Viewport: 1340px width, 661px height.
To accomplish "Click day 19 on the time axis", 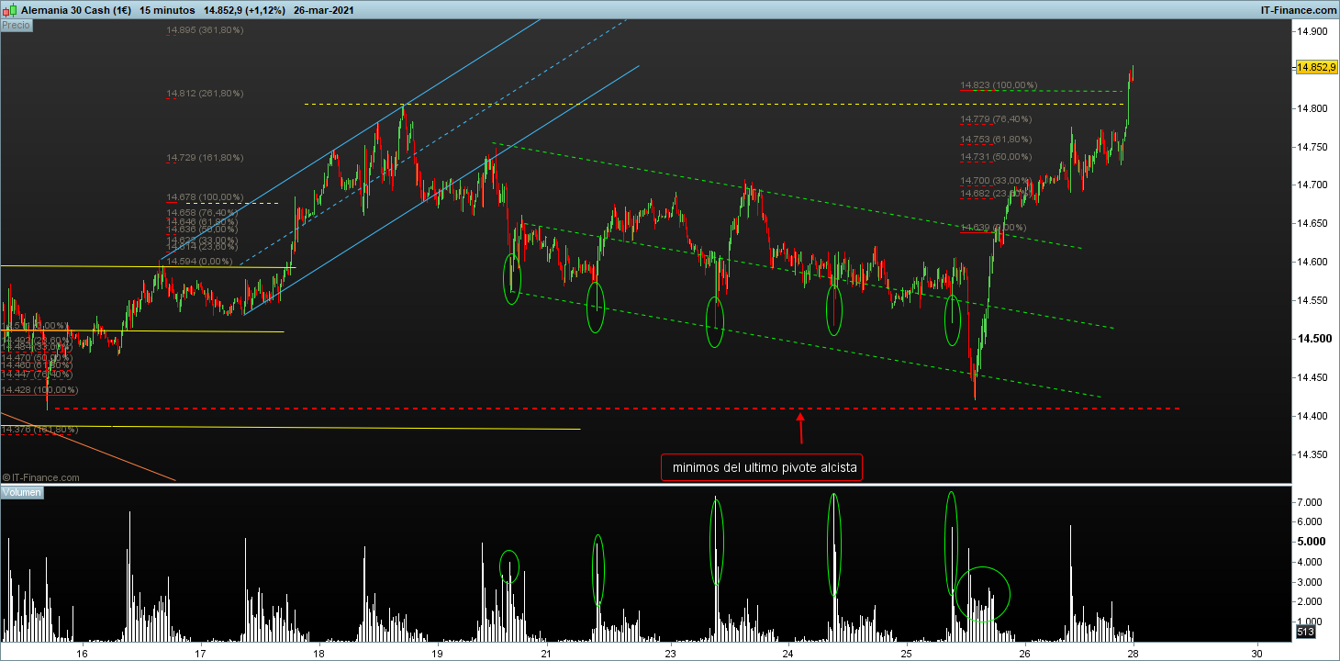I will pos(437,653).
